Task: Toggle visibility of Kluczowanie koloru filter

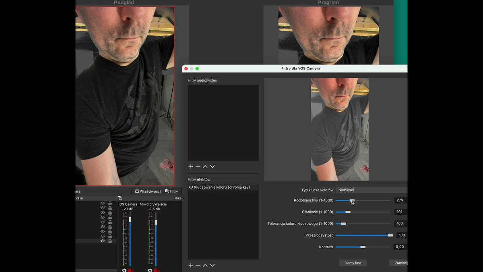Action: click(191, 187)
